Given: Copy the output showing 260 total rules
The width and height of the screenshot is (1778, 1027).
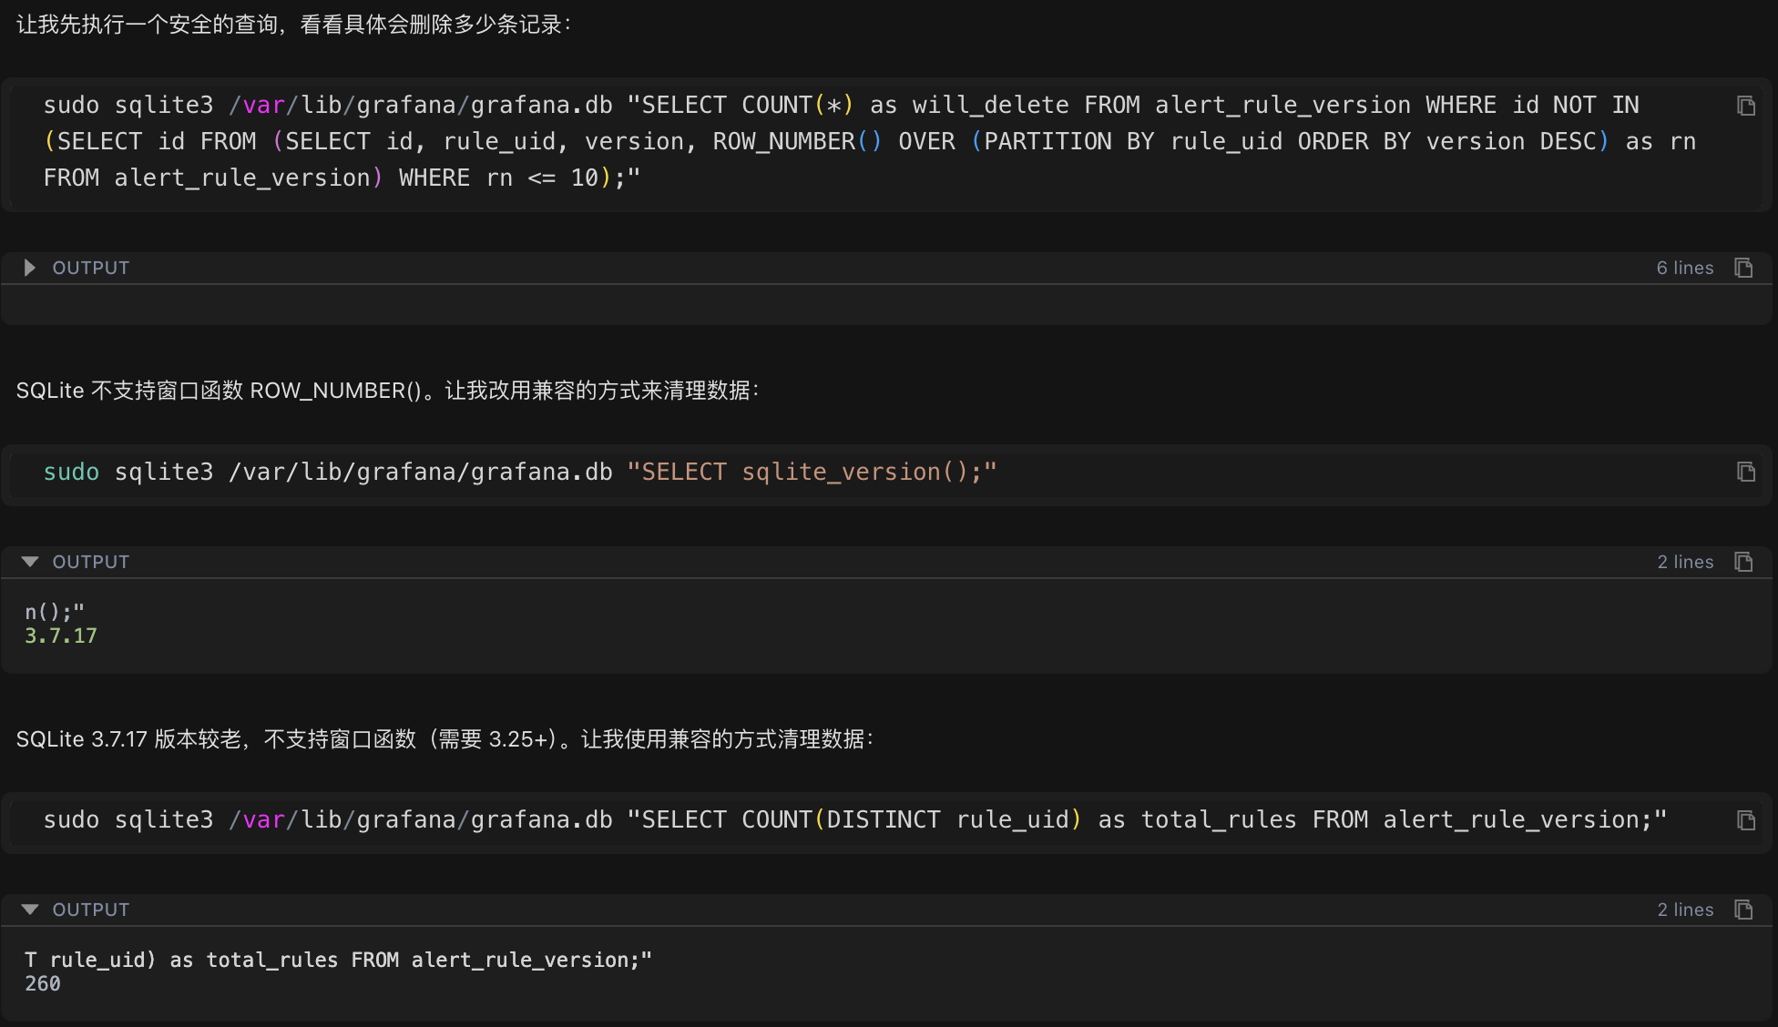Looking at the screenshot, I should pos(1743,910).
